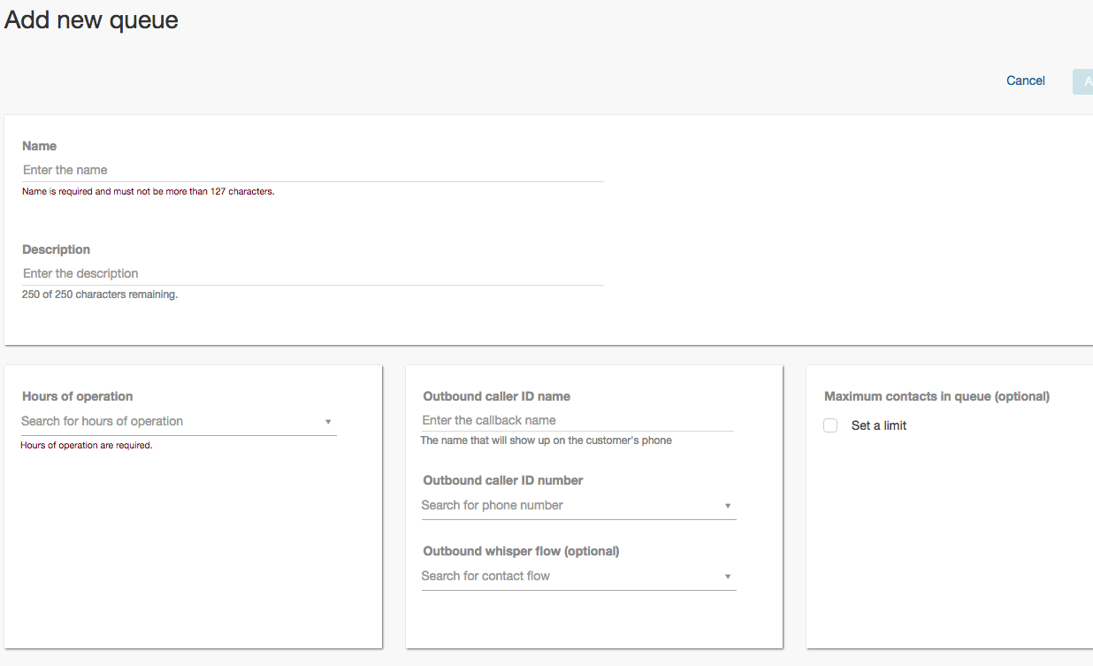Click the 'Outbound whisper flow (optional)' label
The width and height of the screenshot is (1093, 666).
point(521,551)
